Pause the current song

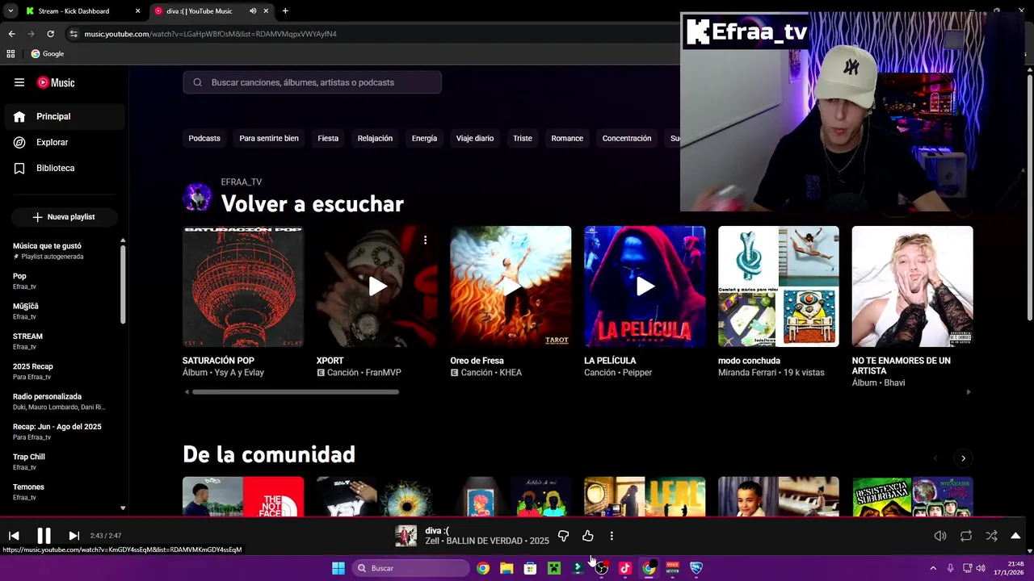[x=44, y=536]
